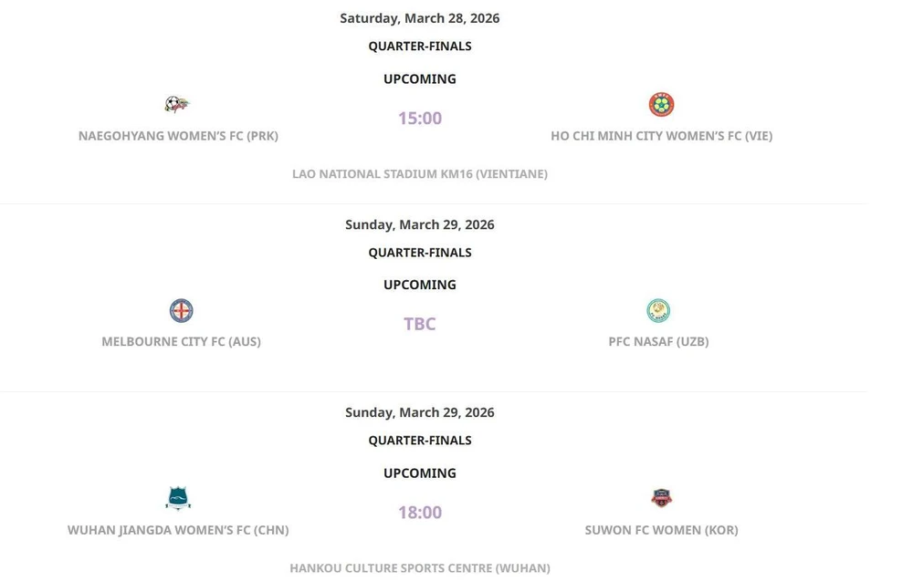The width and height of the screenshot is (913, 582).
Task: Click the PFC Nasaf club logo
Action: tap(658, 311)
